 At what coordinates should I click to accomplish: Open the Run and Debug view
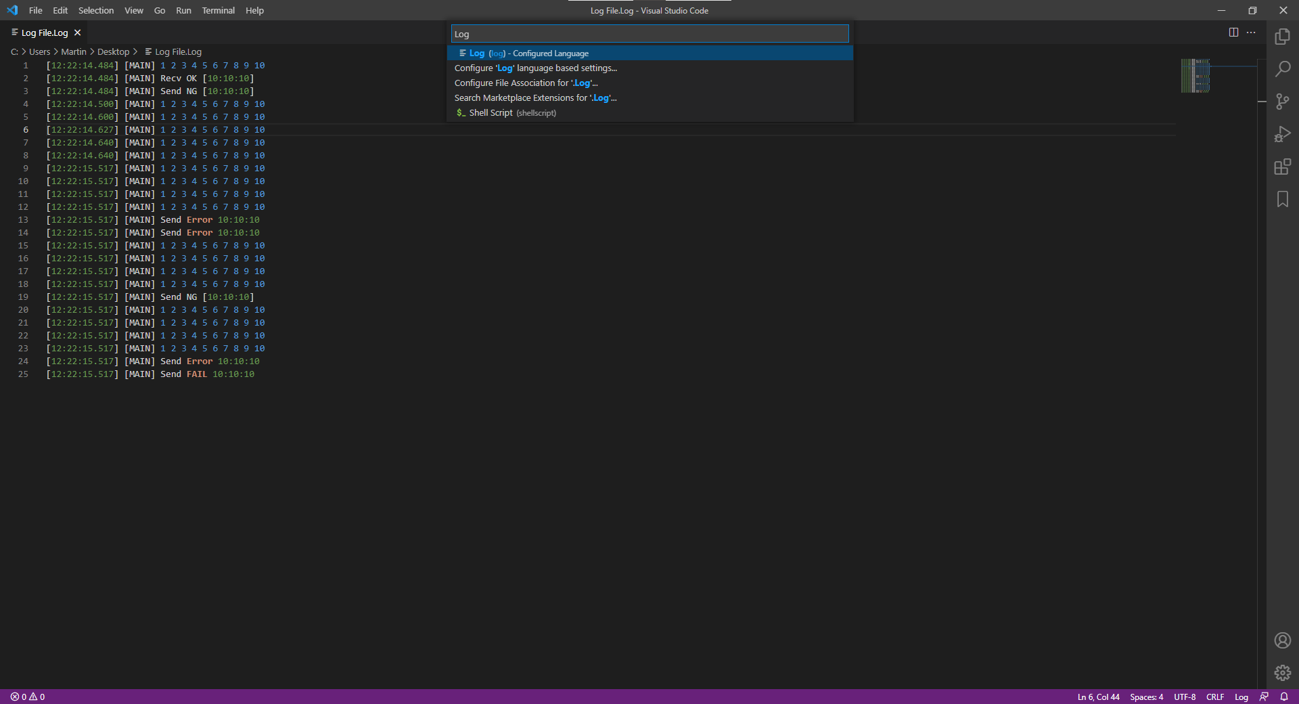(1283, 134)
